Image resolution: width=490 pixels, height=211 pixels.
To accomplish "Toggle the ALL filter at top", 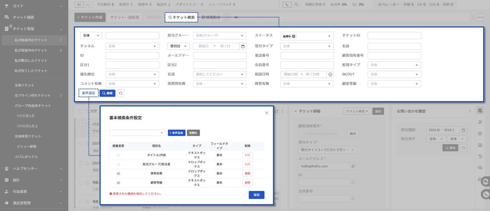I will point(88,5).
